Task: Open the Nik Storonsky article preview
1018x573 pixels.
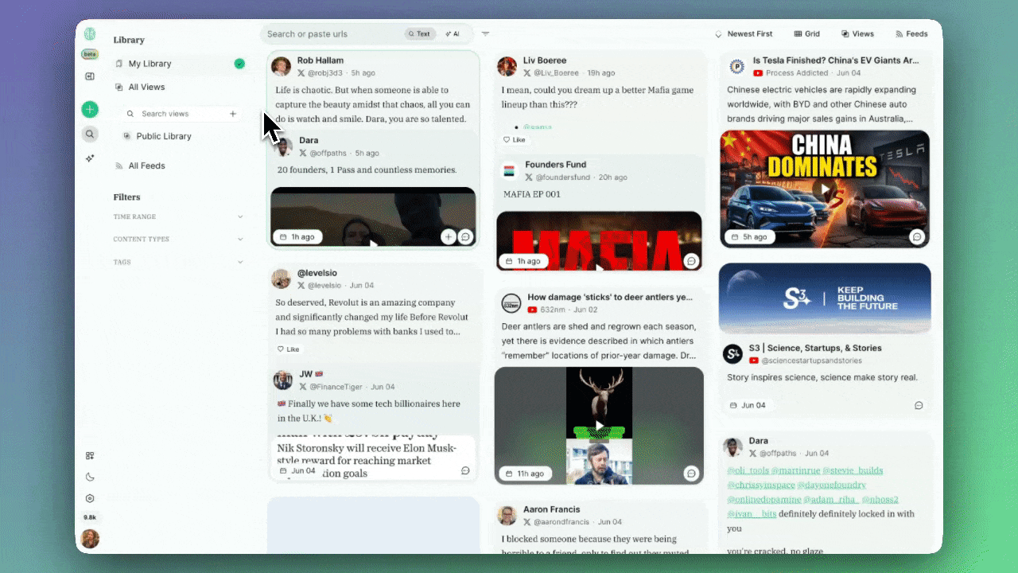Action: pyautogui.click(x=373, y=458)
